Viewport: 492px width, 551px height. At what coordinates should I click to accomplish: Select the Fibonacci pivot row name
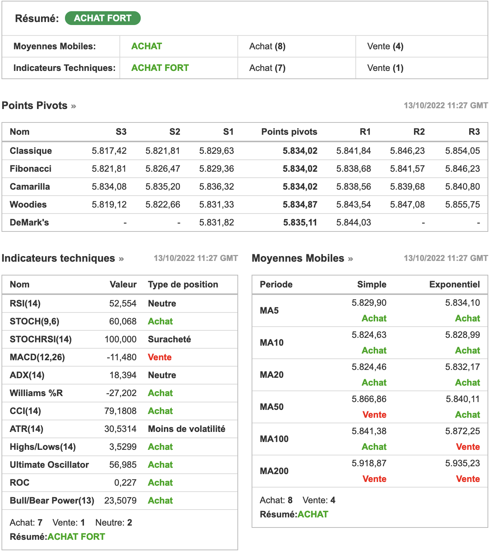pos(31,169)
